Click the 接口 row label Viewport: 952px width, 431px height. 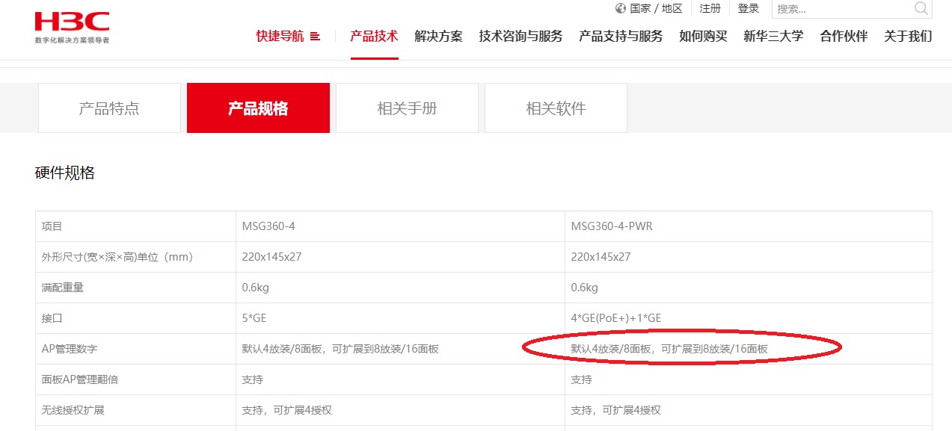coord(52,318)
